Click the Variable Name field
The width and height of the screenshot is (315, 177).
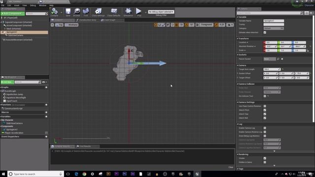coord(274,21)
